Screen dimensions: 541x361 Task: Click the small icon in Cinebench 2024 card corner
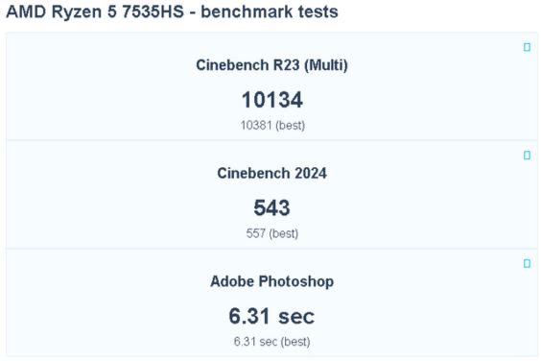(x=527, y=156)
